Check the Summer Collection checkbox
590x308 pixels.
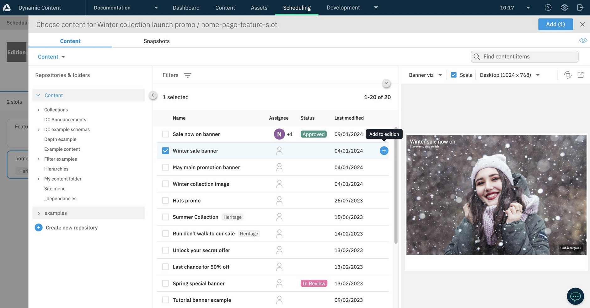(x=165, y=217)
